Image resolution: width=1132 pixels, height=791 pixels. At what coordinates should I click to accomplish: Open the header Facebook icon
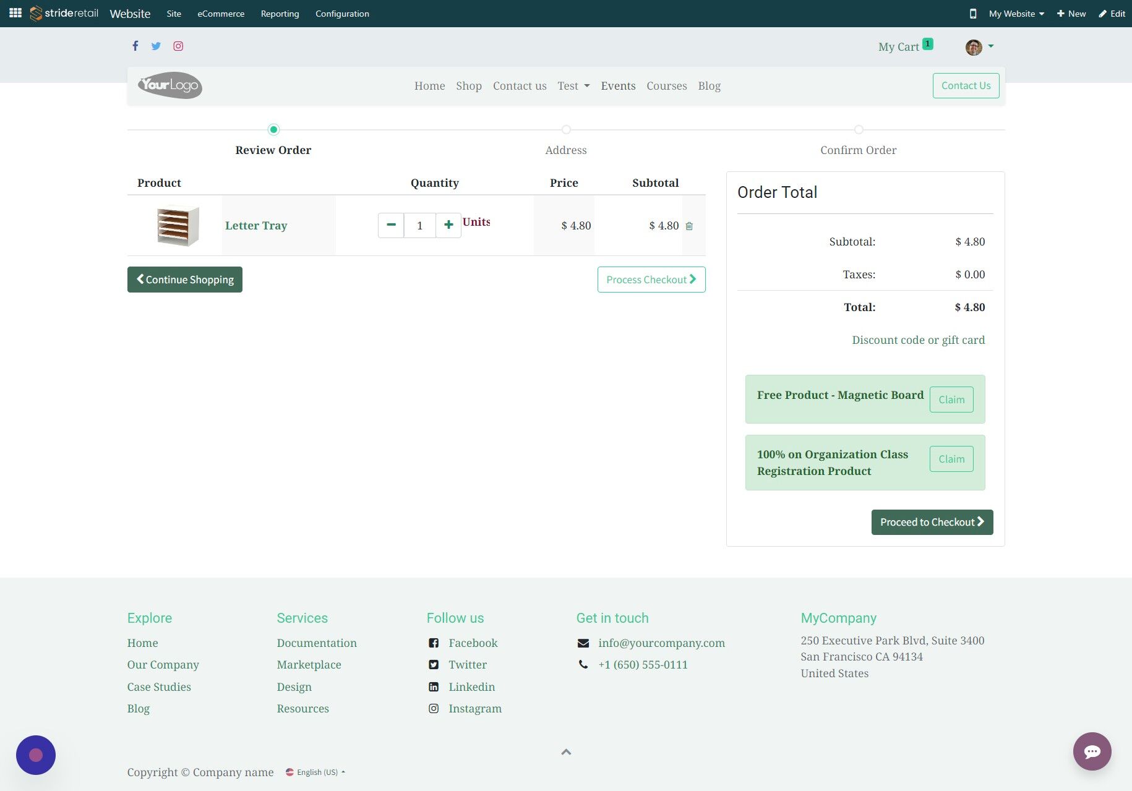pos(135,46)
